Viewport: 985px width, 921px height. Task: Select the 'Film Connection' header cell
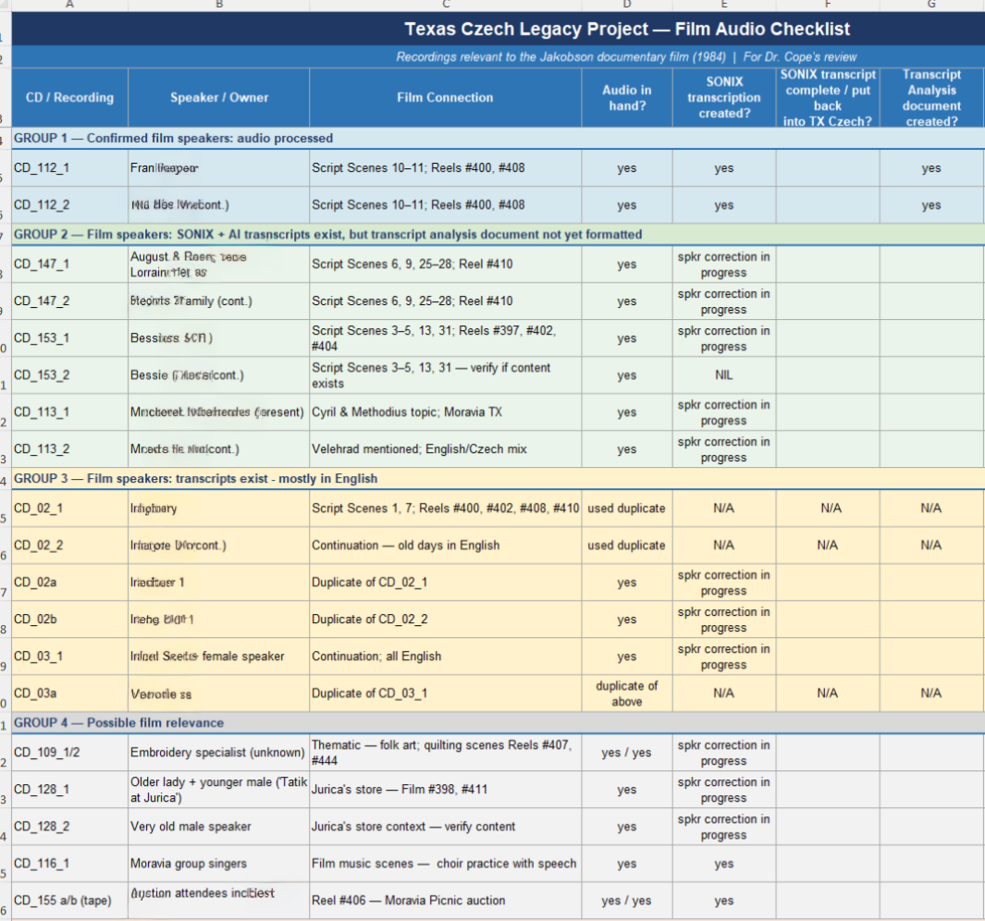446,97
